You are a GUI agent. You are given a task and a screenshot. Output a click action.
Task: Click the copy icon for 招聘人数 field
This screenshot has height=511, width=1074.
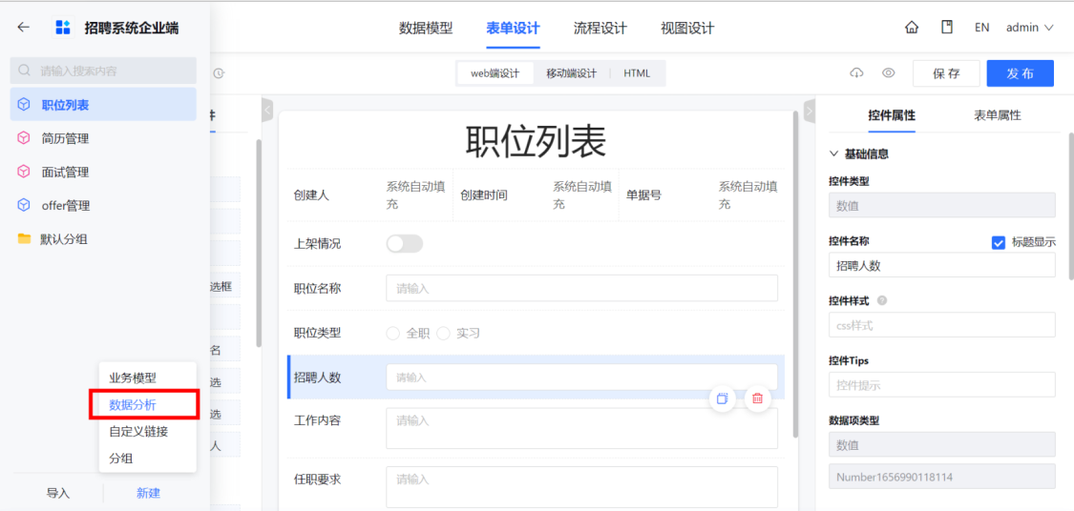pos(722,399)
